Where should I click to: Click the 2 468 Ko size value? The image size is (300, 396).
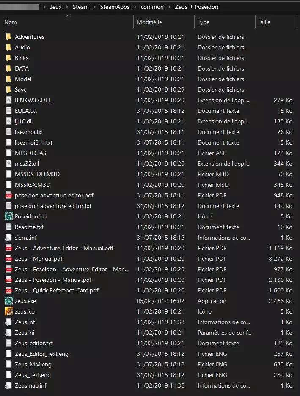[280, 301]
